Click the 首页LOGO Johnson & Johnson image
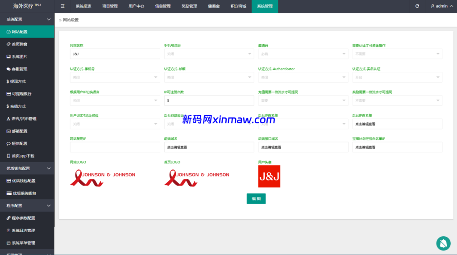 click(x=197, y=178)
